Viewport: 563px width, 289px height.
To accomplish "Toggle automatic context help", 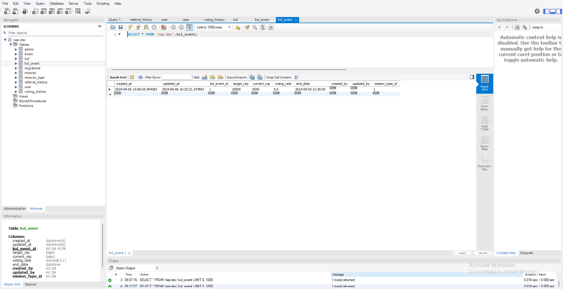I will coord(525,27).
